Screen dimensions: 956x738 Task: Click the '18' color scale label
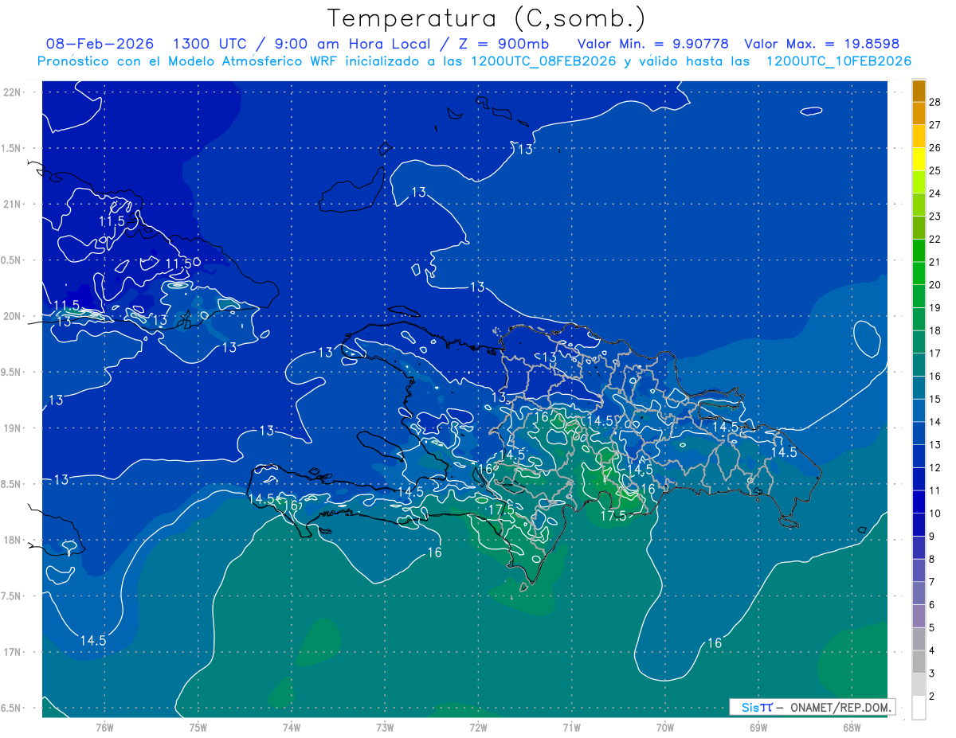(x=935, y=330)
